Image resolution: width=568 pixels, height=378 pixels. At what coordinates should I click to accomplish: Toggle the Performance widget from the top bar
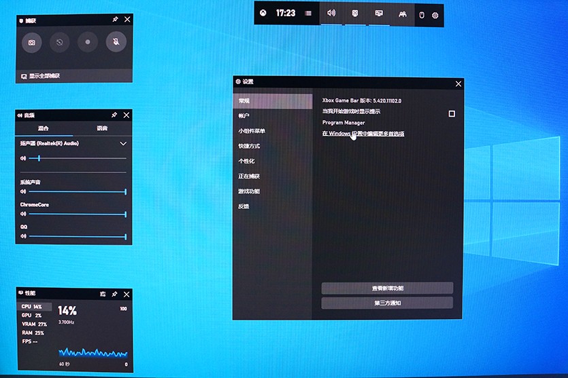[379, 14]
